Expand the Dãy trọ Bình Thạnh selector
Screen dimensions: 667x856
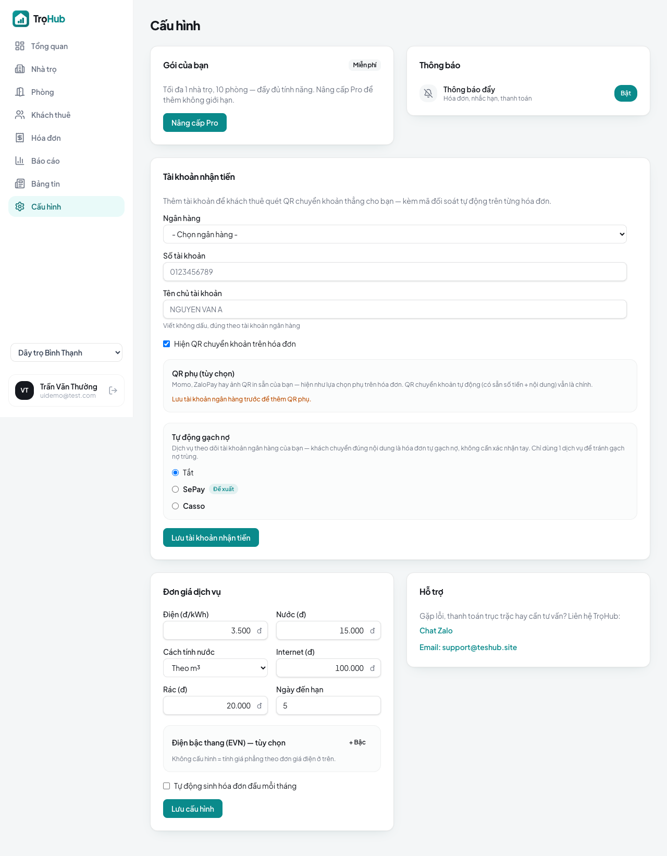coord(67,352)
